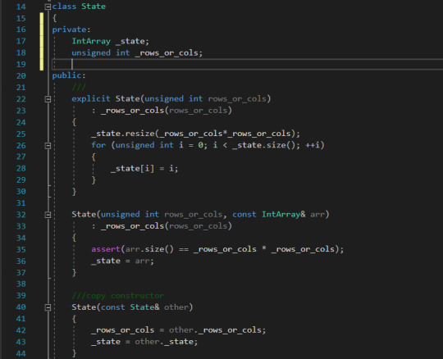Click the '///' comment on line 21
This screenshot has width=443, height=359.
[x=79, y=87]
